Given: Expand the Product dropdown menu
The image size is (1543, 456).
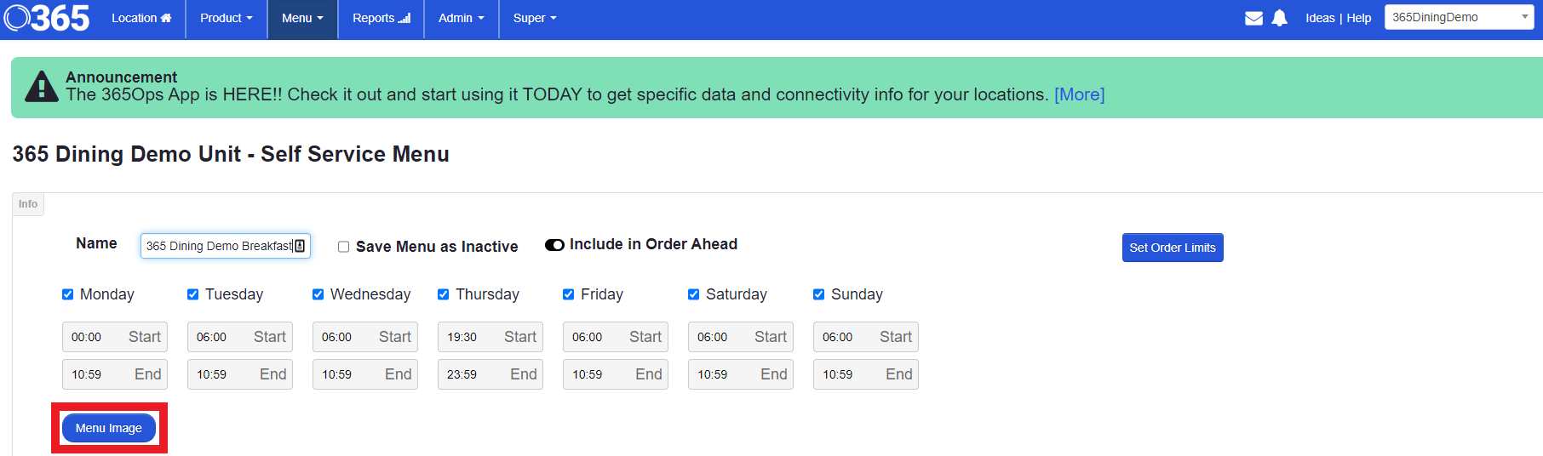Looking at the screenshot, I should 226,18.
